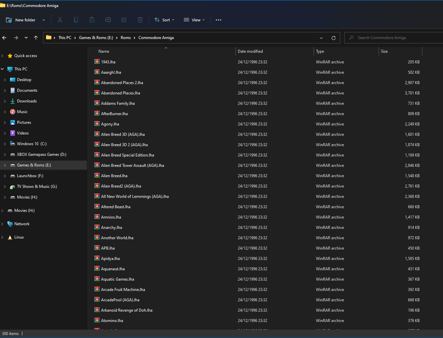The width and height of the screenshot is (443, 338).
Task: Click the Linux penguin icon
Action: 10,237
